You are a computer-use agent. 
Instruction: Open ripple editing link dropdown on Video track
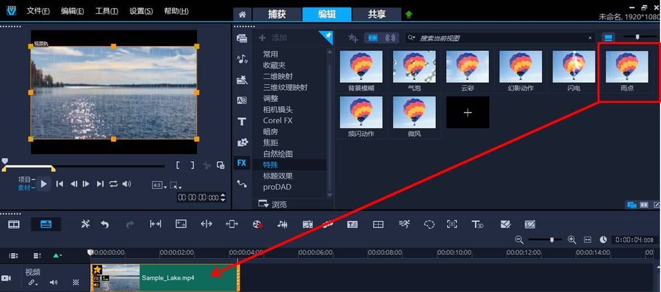(33, 283)
